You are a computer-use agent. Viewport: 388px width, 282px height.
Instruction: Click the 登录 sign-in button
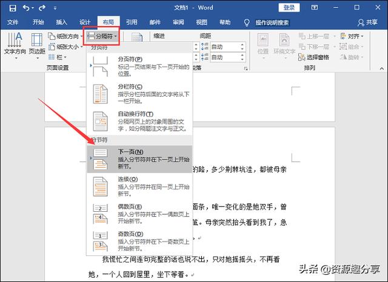[x=289, y=7]
